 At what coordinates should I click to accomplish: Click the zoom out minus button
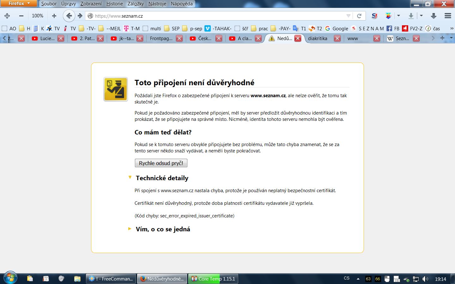point(21,16)
